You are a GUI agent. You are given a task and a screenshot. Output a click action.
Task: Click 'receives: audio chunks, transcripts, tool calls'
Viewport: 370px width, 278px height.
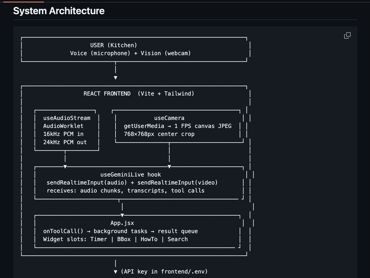[x=125, y=191]
